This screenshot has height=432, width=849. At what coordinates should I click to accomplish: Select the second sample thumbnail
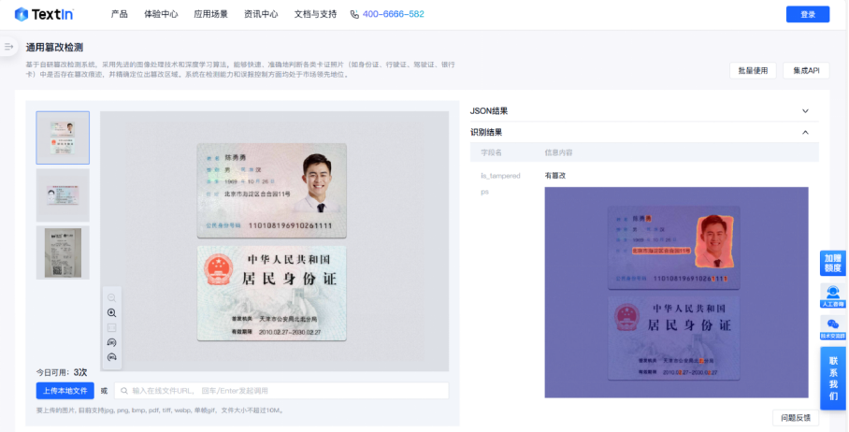pos(63,195)
